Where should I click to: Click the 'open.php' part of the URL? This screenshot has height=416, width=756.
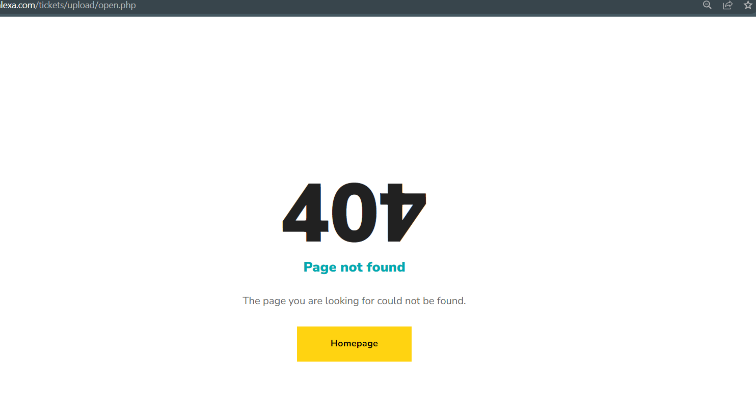coord(117,6)
